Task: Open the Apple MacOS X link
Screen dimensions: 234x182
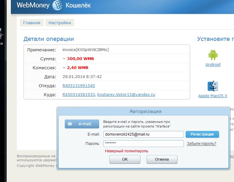Action: [x=213, y=96]
